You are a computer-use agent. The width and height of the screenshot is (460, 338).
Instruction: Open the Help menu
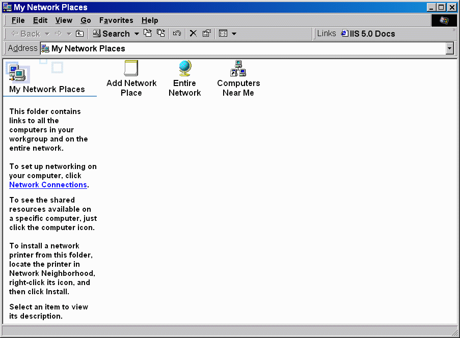(x=150, y=20)
